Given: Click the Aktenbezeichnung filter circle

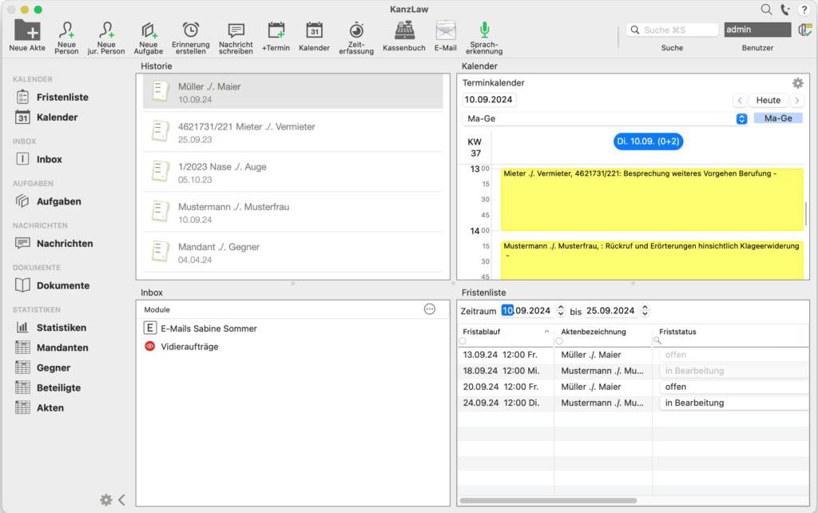Looking at the screenshot, I should pos(559,341).
